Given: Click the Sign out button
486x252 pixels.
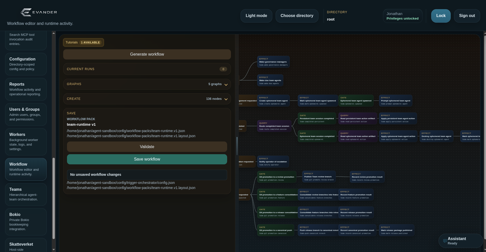Looking at the screenshot, I should coord(467,16).
